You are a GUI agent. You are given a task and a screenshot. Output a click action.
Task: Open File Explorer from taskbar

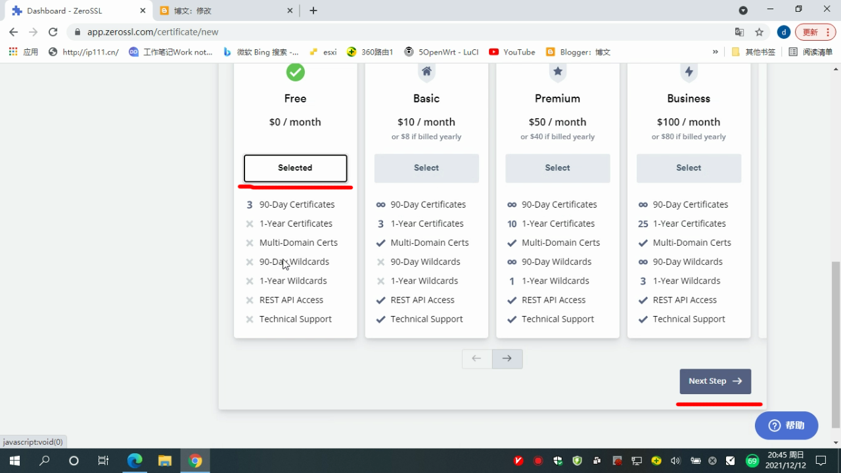[165, 461]
